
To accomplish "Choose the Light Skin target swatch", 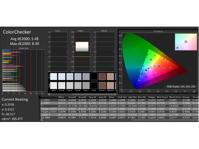I will 110,85.
